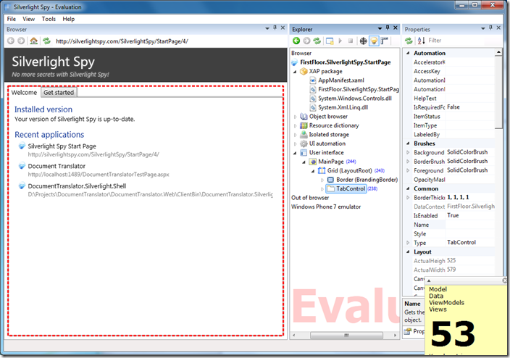Click the Properties Filter box

[x=456, y=41]
